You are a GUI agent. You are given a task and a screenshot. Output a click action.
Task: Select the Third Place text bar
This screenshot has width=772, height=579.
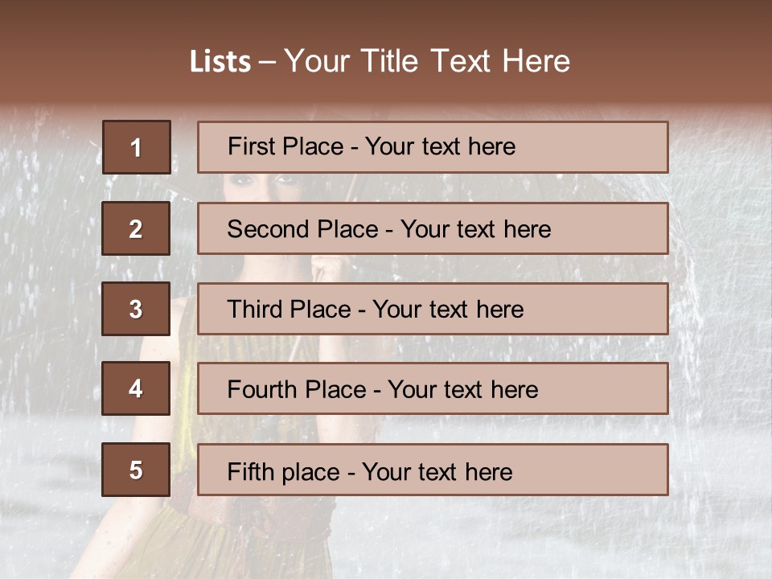433,309
